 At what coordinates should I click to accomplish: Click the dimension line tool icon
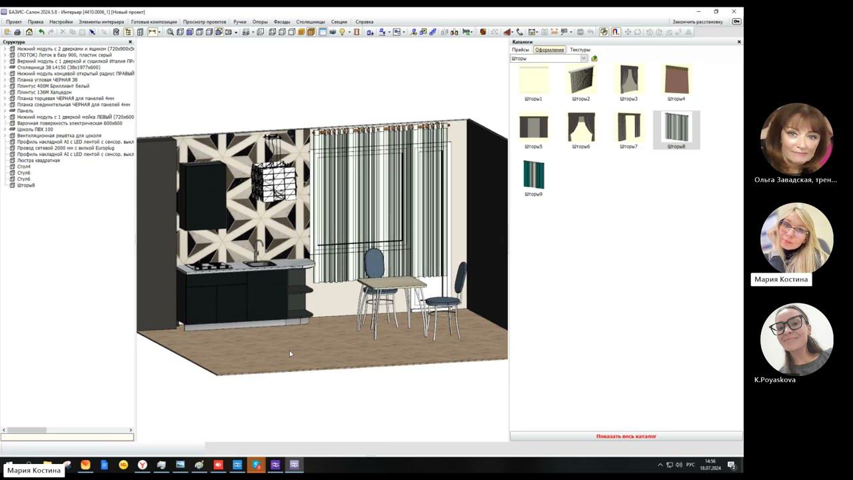click(x=153, y=32)
